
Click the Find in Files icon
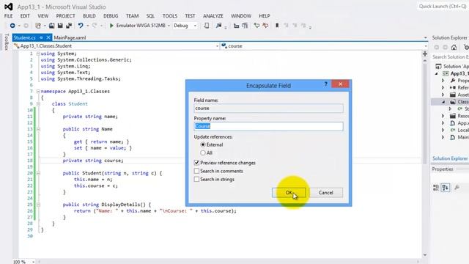pyautogui.click(x=218, y=26)
